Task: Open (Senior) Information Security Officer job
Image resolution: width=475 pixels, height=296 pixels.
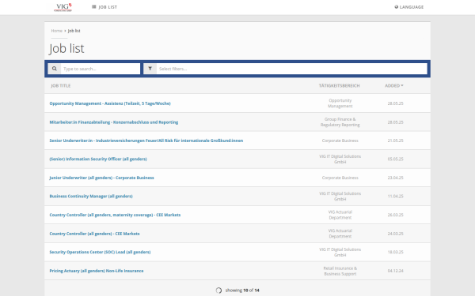Action: coord(98,159)
